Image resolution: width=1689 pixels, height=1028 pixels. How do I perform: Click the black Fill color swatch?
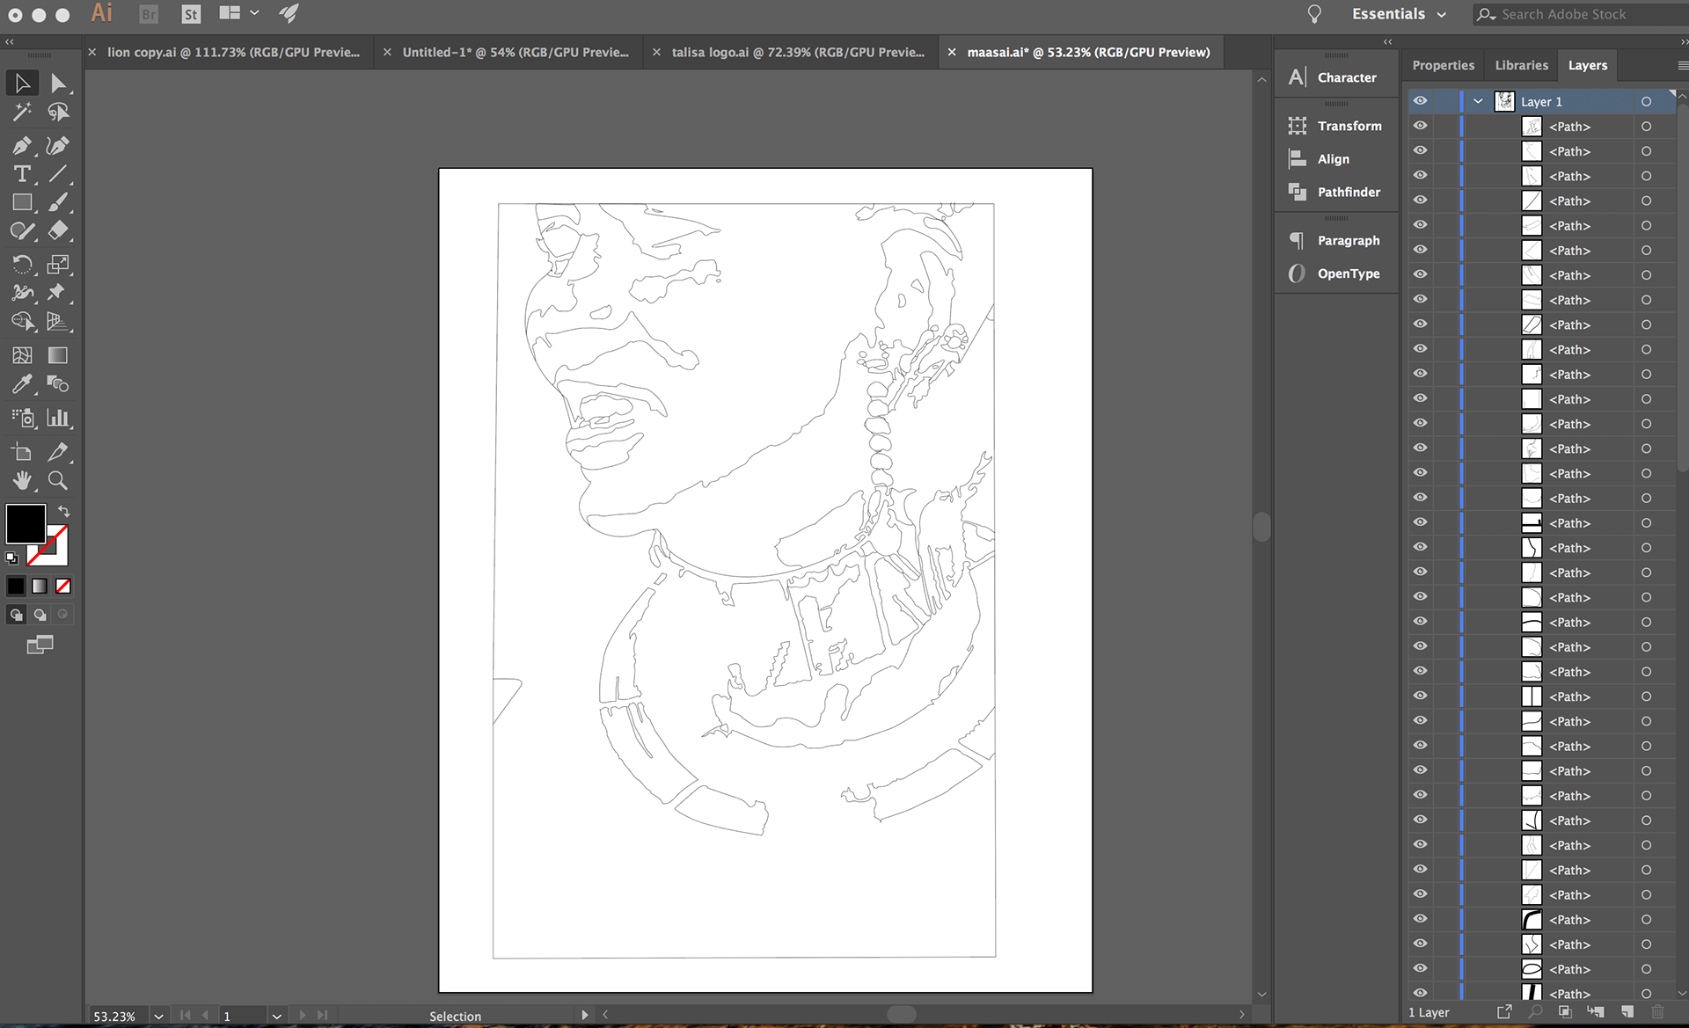click(26, 523)
